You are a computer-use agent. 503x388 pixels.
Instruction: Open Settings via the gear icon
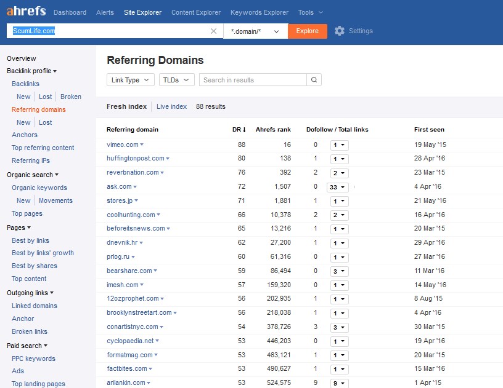tap(339, 31)
